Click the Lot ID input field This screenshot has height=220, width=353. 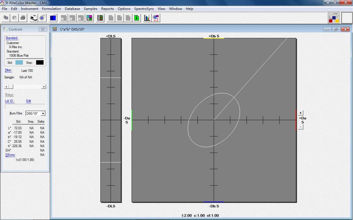[25, 106]
